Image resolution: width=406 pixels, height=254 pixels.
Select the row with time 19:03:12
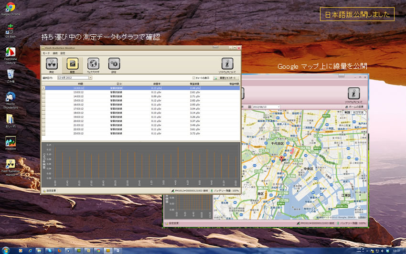coord(141,117)
